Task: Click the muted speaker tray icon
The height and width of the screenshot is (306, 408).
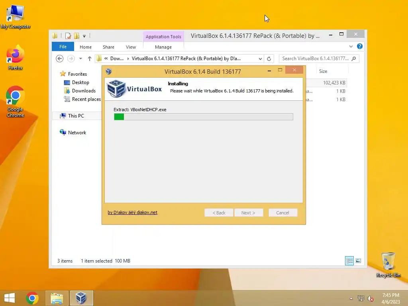Action: point(370,298)
